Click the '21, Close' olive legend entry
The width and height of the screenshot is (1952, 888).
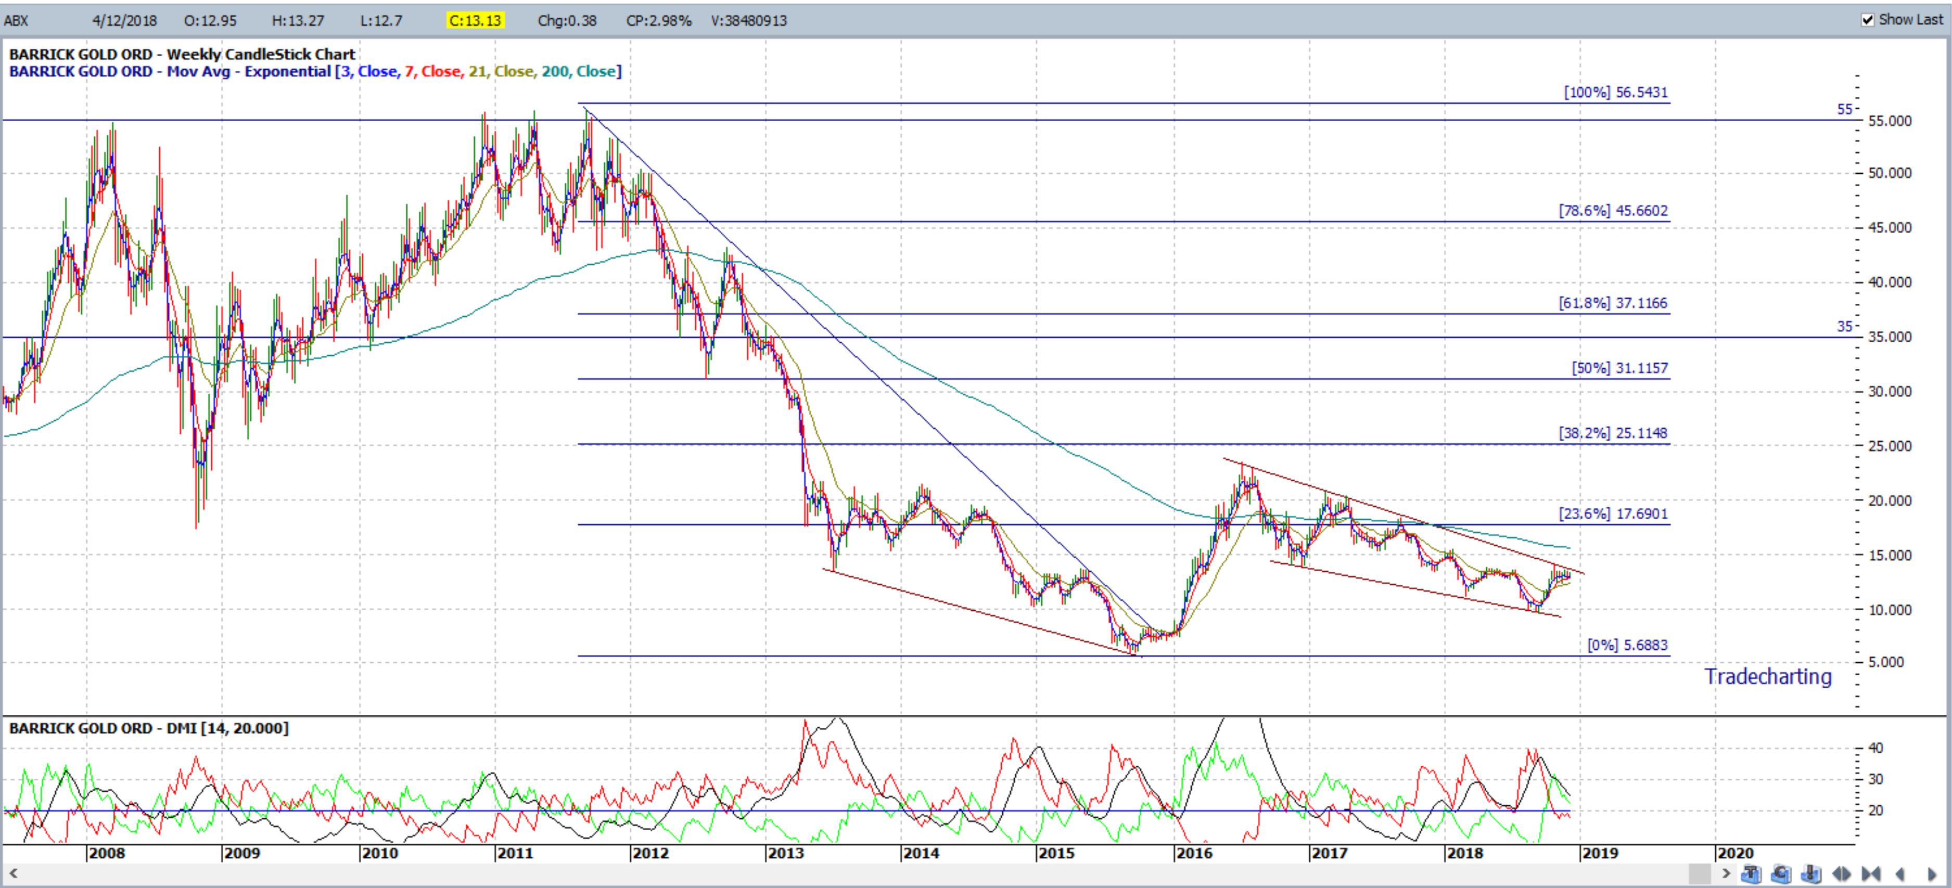point(501,71)
